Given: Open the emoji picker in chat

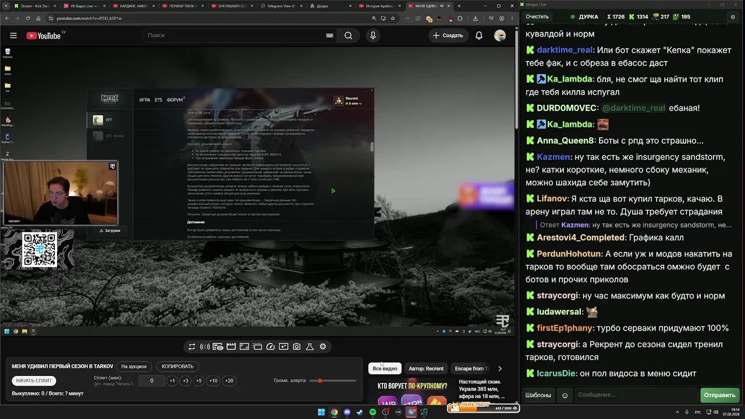Looking at the screenshot, I should click(x=565, y=396).
